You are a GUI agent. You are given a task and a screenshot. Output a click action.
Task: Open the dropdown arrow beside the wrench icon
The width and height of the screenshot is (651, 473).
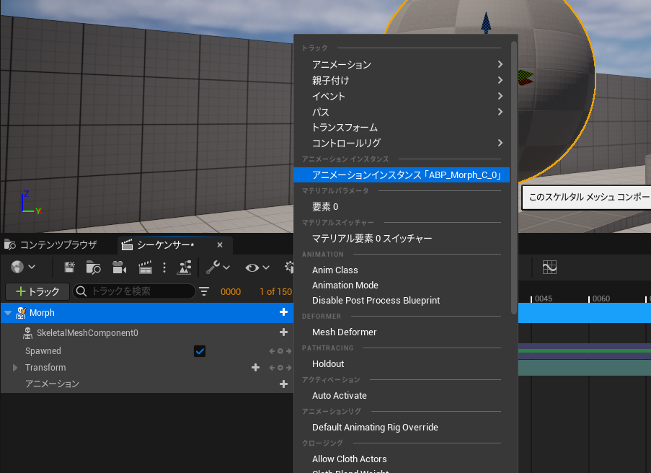tap(226, 268)
